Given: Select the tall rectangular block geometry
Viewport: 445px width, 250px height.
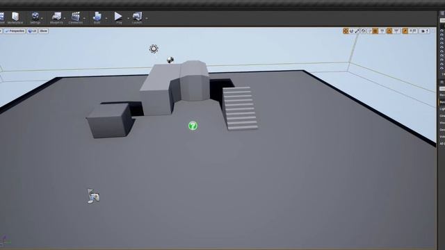Looking at the screenshot, I should [x=159, y=91].
